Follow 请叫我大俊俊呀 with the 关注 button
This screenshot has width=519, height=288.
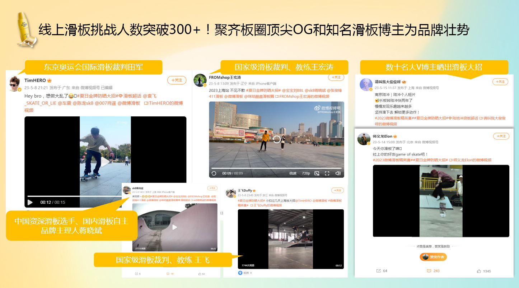500,82
